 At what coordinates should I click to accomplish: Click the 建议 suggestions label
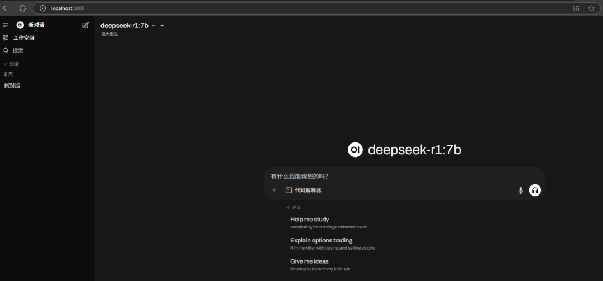click(x=294, y=207)
